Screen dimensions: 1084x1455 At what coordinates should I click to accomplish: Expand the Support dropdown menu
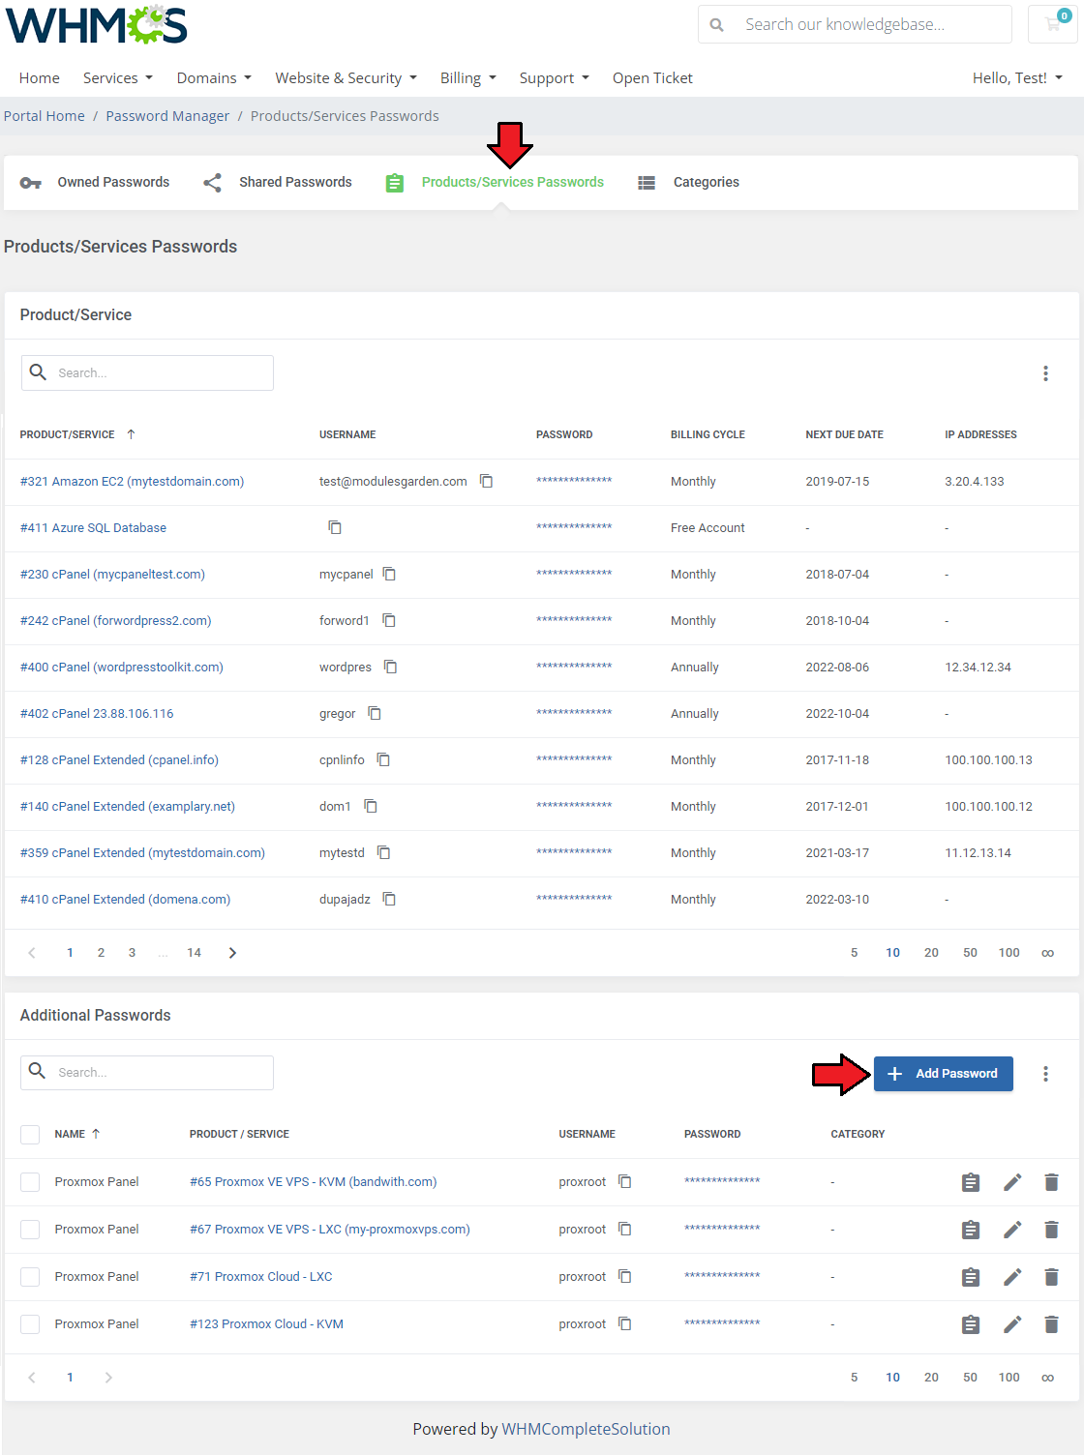tap(554, 78)
